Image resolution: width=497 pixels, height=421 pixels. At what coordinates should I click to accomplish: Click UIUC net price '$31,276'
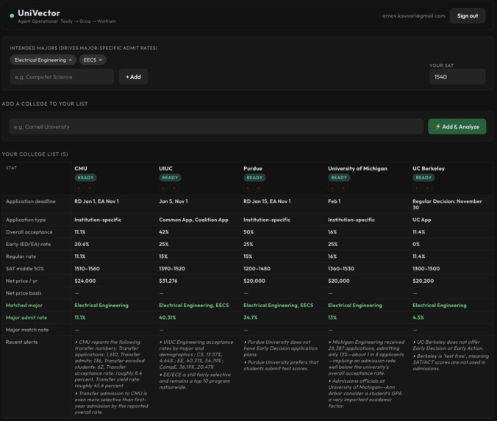click(168, 281)
